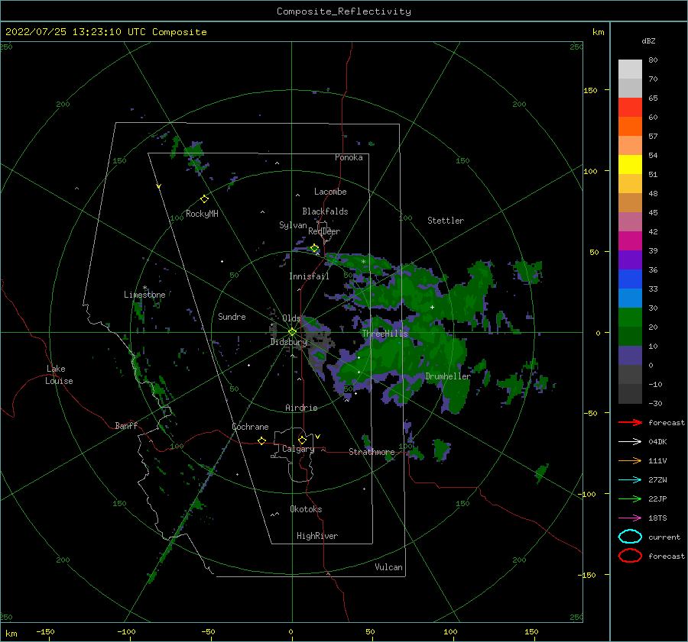Click the RedDeer city label
This screenshot has width=688, height=642.
324,231
